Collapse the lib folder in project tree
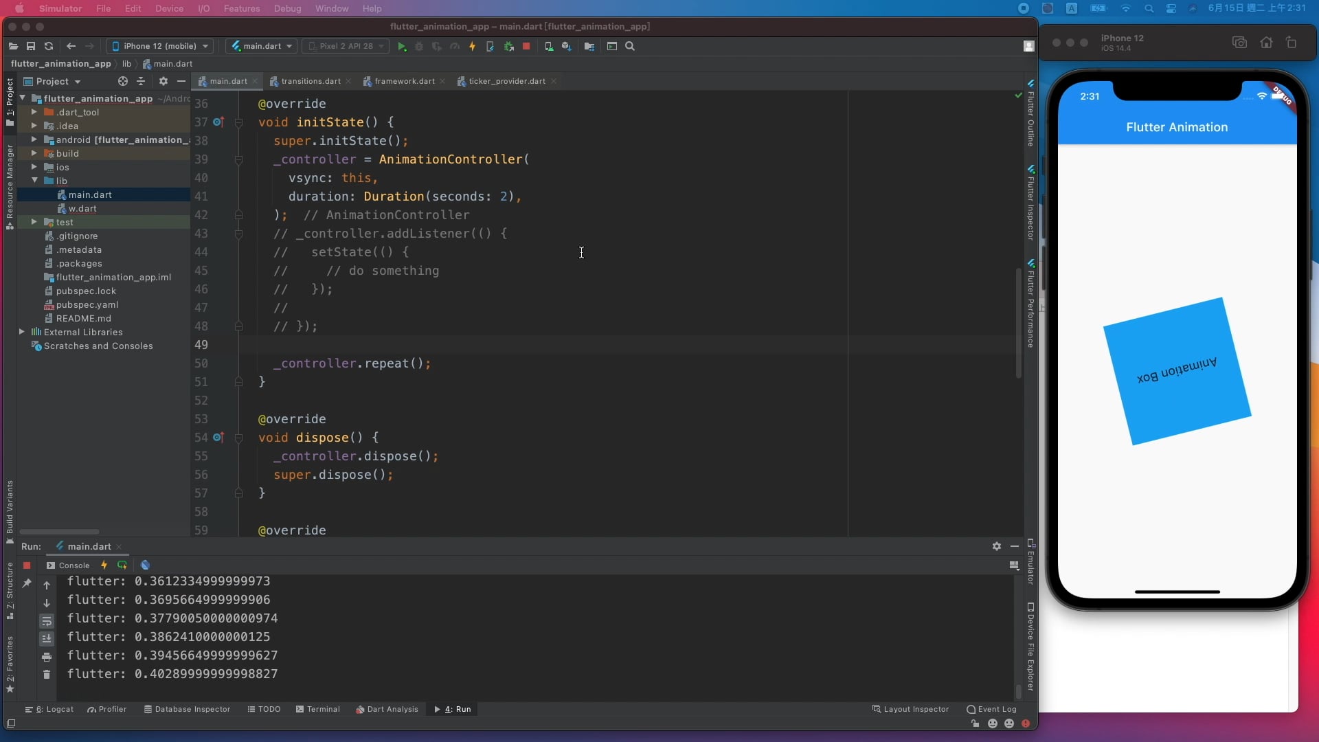 tap(34, 181)
